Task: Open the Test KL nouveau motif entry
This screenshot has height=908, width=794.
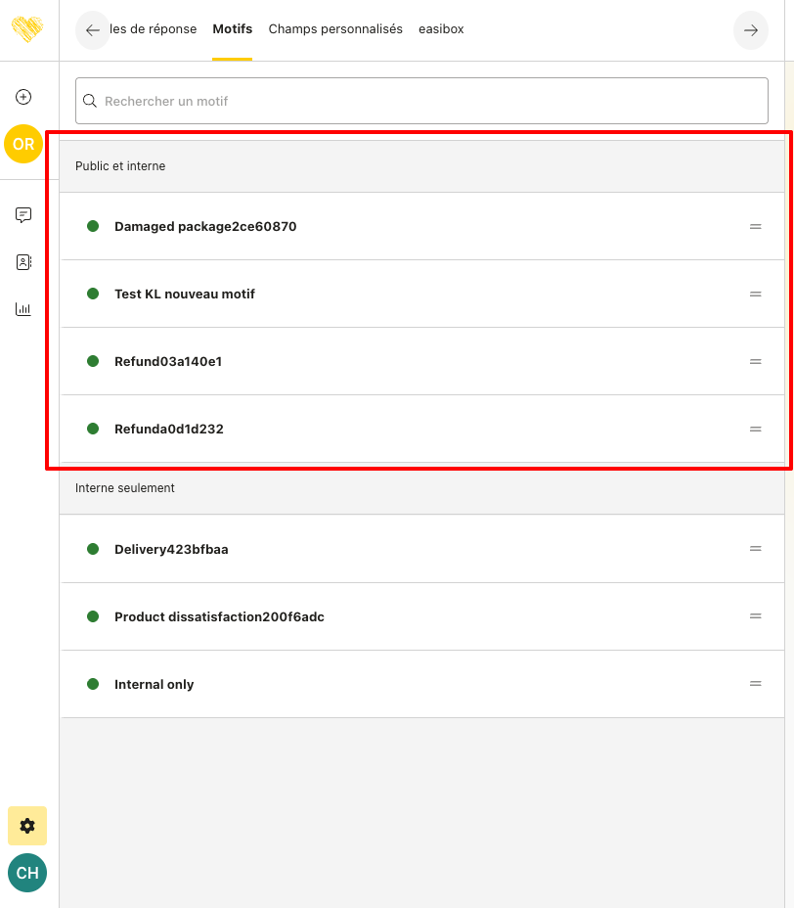Action: (x=185, y=294)
